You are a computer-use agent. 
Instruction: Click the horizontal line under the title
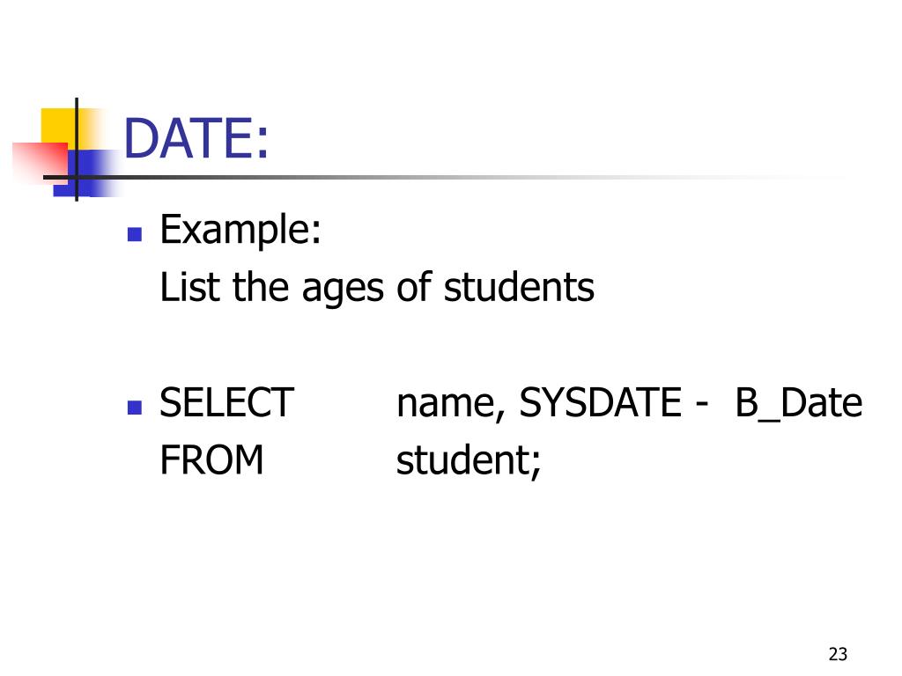pyautogui.click(x=443, y=177)
